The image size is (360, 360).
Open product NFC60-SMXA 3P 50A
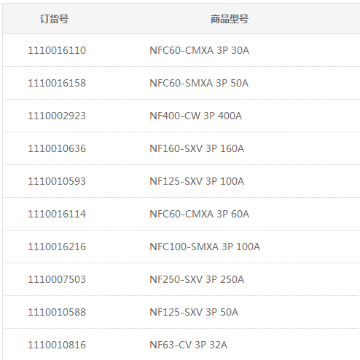coord(199,83)
